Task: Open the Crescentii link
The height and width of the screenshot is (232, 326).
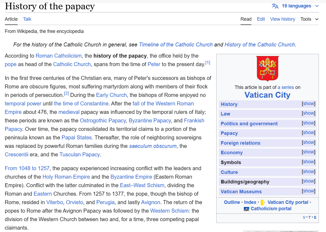Action: click(16, 154)
